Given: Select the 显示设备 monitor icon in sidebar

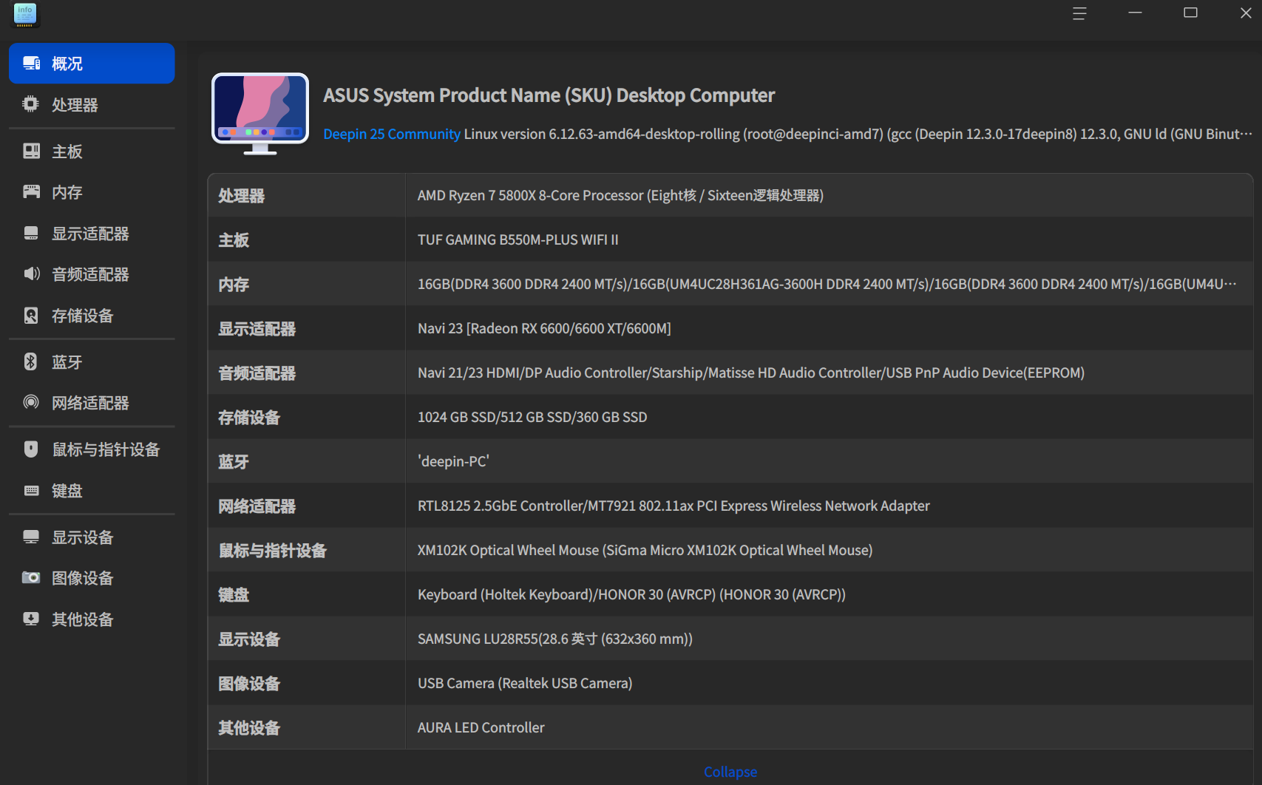Looking at the screenshot, I should (x=31, y=537).
